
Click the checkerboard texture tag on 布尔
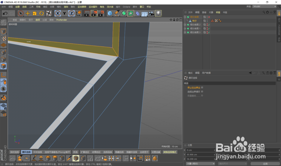216,21
